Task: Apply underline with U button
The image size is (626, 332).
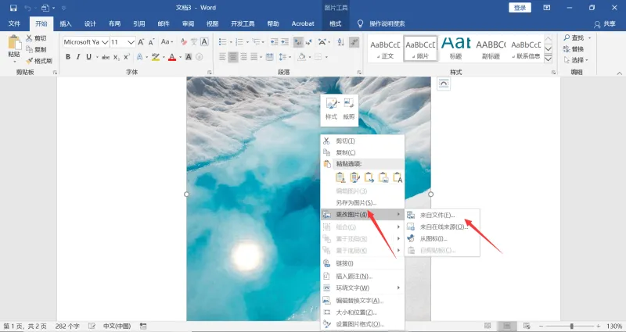Action: [88, 57]
